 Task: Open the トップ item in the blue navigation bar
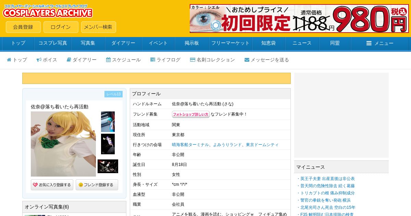[x=18, y=43]
